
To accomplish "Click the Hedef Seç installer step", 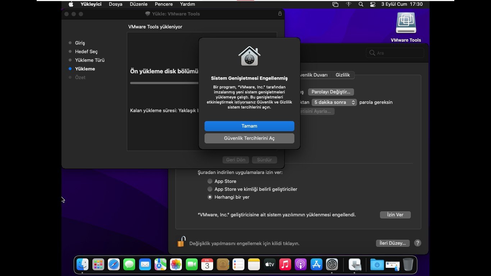I will (x=86, y=51).
